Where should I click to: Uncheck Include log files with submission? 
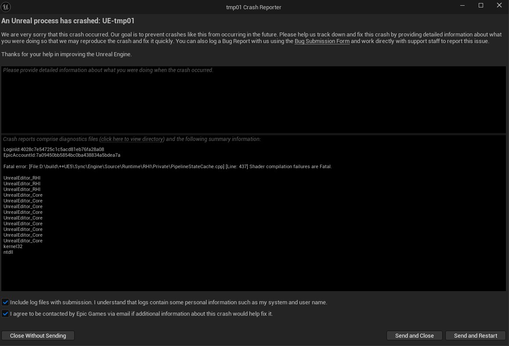pyautogui.click(x=5, y=302)
